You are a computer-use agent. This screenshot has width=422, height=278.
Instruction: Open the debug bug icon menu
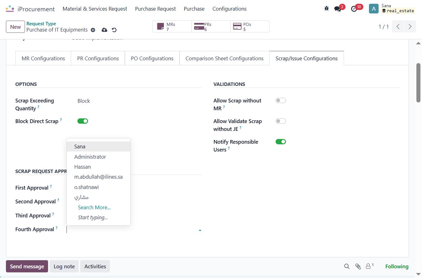tap(326, 9)
